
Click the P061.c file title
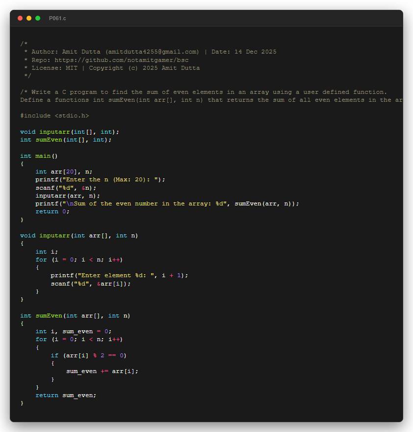[x=57, y=18]
